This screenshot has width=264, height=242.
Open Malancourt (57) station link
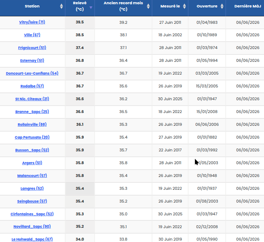tap(32, 176)
